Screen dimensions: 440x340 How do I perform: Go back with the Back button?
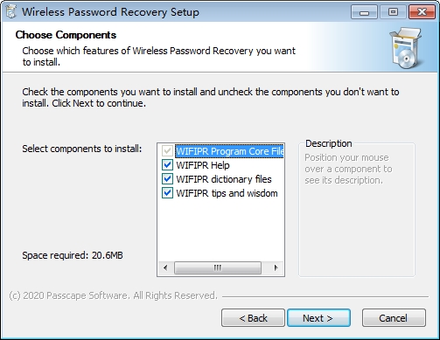click(x=253, y=318)
